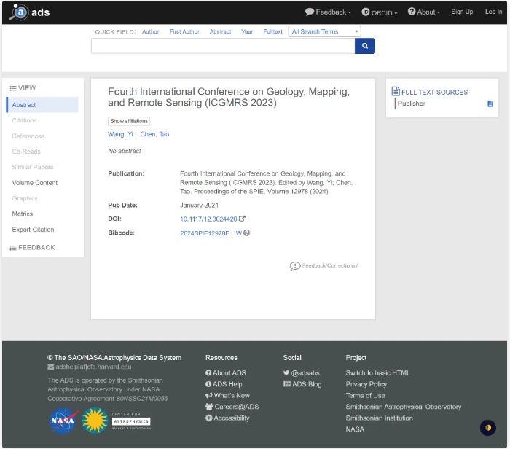Open the Export Citation view
The height and width of the screenshot is (449, 510).
tap(33, 230)
